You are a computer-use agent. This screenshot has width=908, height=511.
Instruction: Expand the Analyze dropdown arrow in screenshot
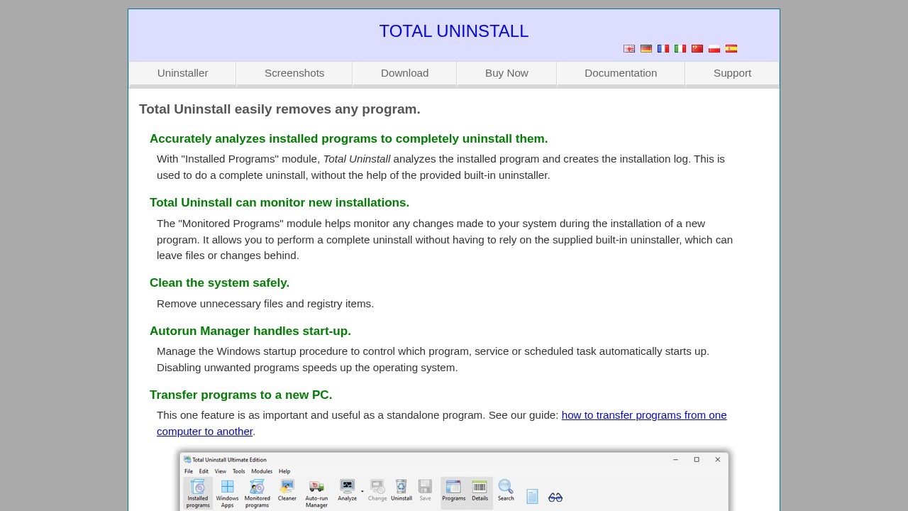point(362,491)
